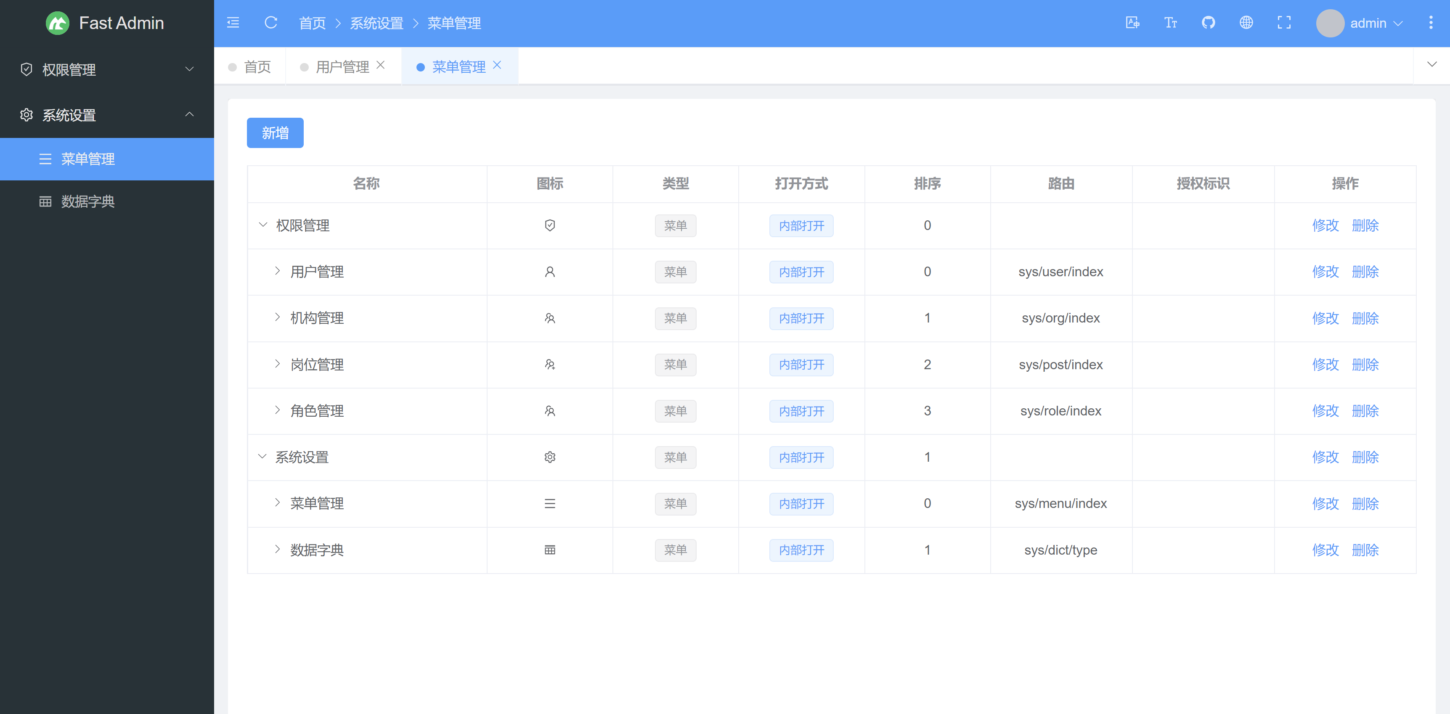The height and width of the screenshot is (714, 1450).
Task: Click the 系统设置 gear icon in sidebar
Action: point(27,115)
